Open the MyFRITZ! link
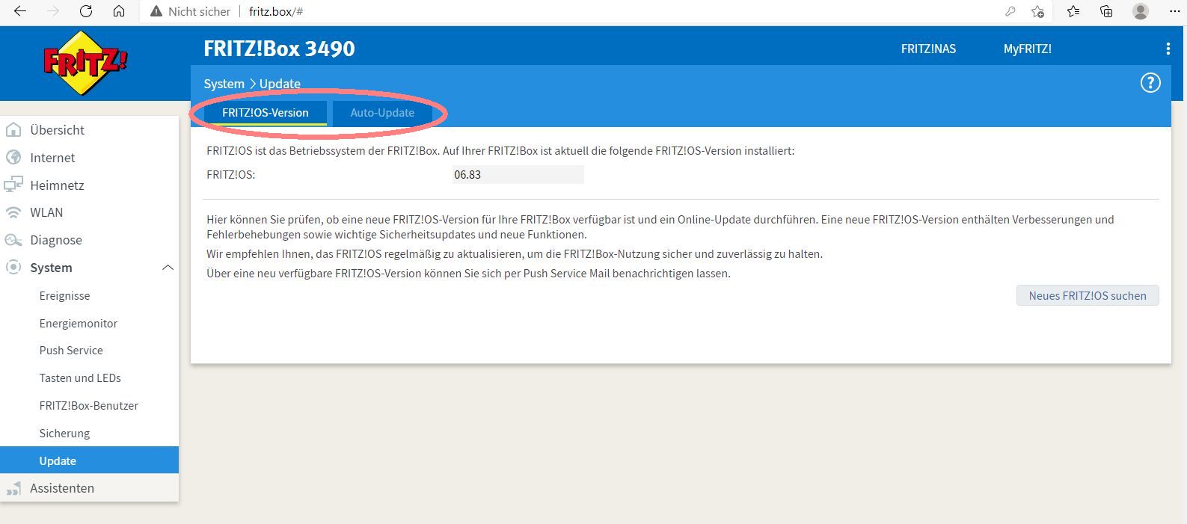The image size is (1187, 524). point(1027,49)
